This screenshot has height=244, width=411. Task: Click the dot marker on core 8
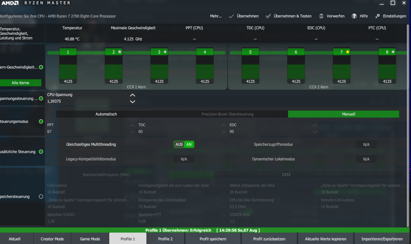click(x=393, y=52)
